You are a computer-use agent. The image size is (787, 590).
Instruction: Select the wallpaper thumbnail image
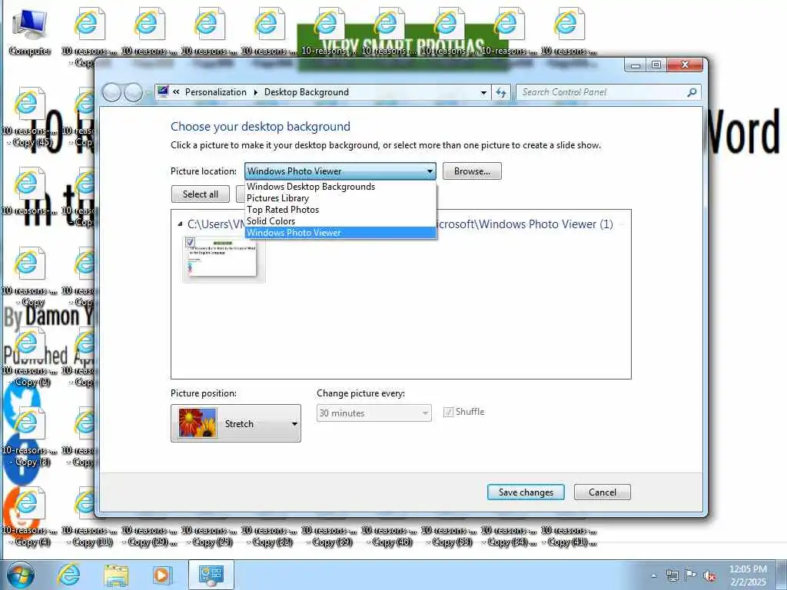pos(224,259)
